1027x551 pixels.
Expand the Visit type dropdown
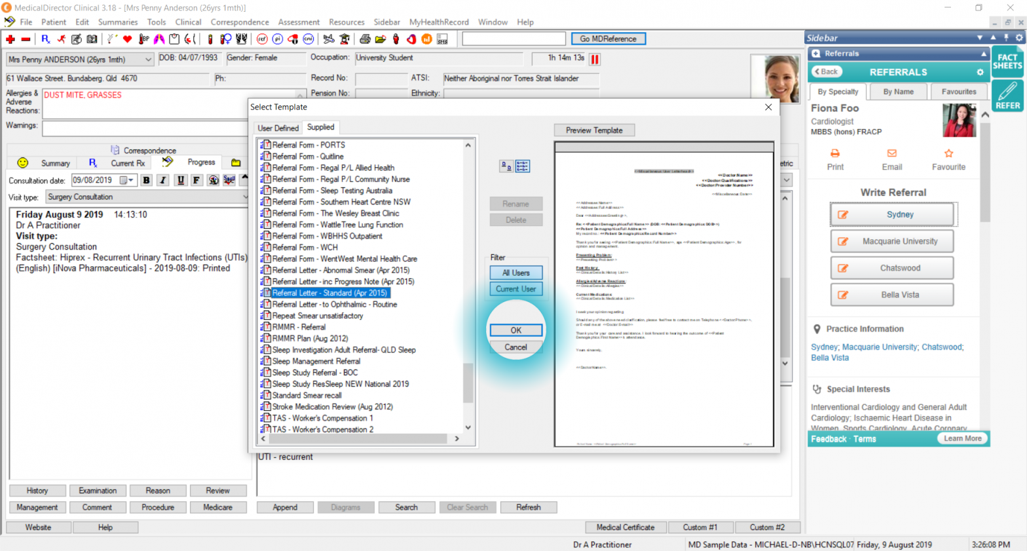pyautogui.click(x=245, y=197)
